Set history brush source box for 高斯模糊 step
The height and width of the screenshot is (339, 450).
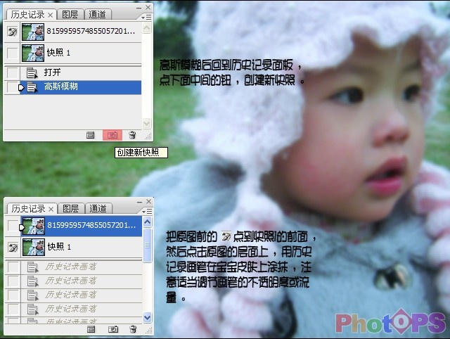(x=13, y=87)
